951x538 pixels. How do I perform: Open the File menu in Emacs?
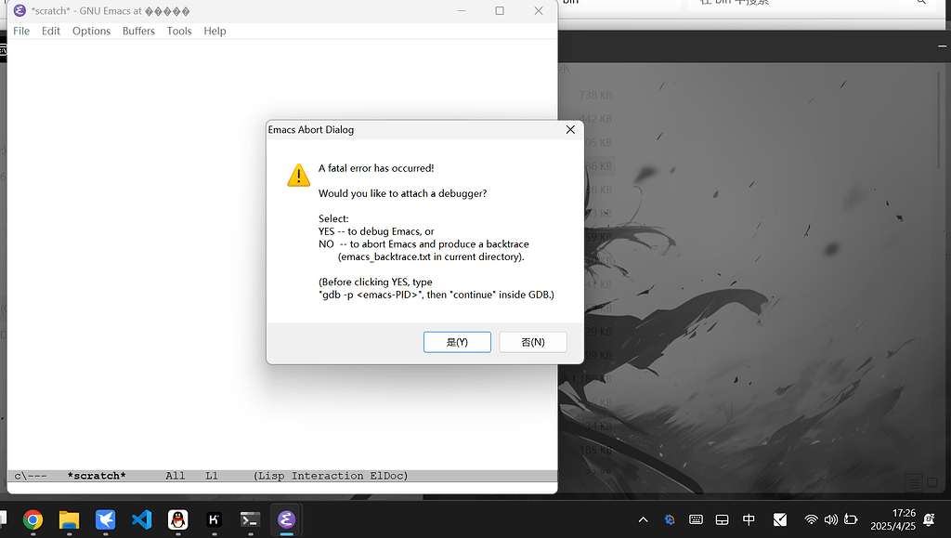click(x=21, y=31)
